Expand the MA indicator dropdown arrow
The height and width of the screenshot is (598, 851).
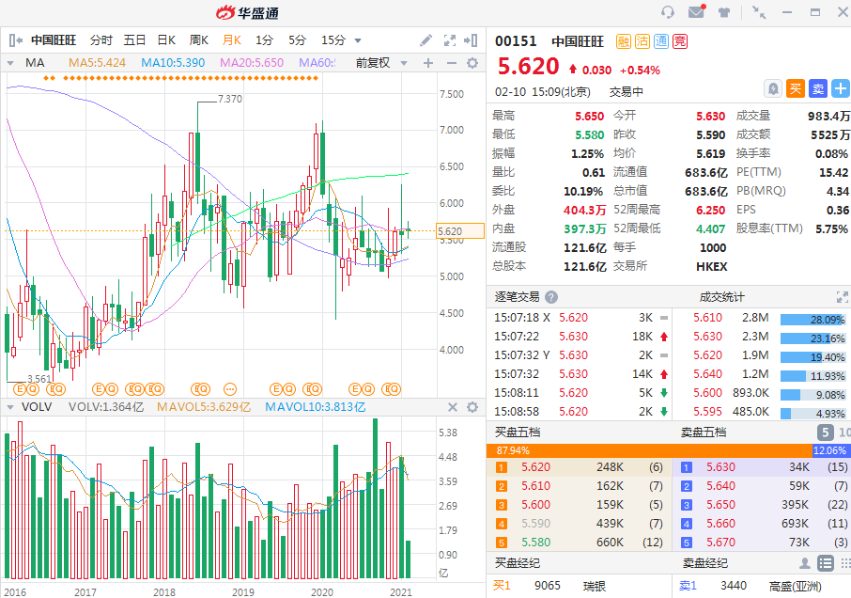9,64
